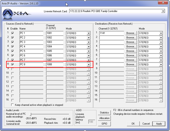Uncheck Enable for source 8 (PC 8)
The image size is (170, 131).
click(x=13, y=65)
